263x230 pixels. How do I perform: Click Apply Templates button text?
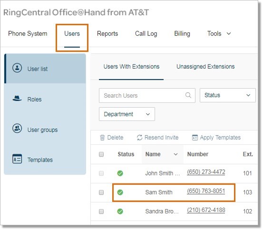[220, 138]
